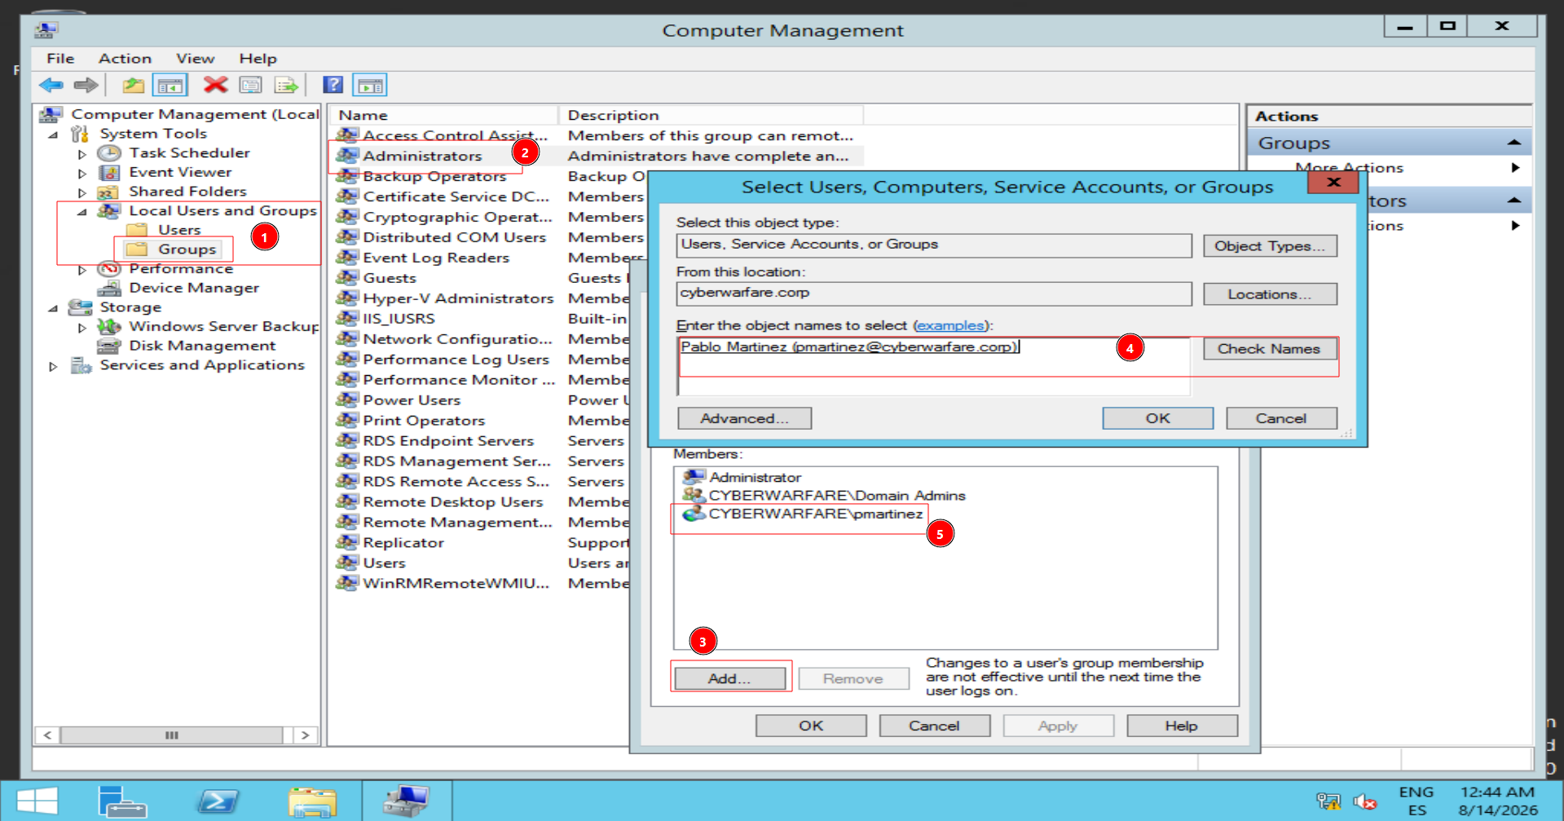Expand the Task Scheduler tree node
The height and width of the screenshot is (821, 1564).
pyautogui.click(x=82, y=153)
